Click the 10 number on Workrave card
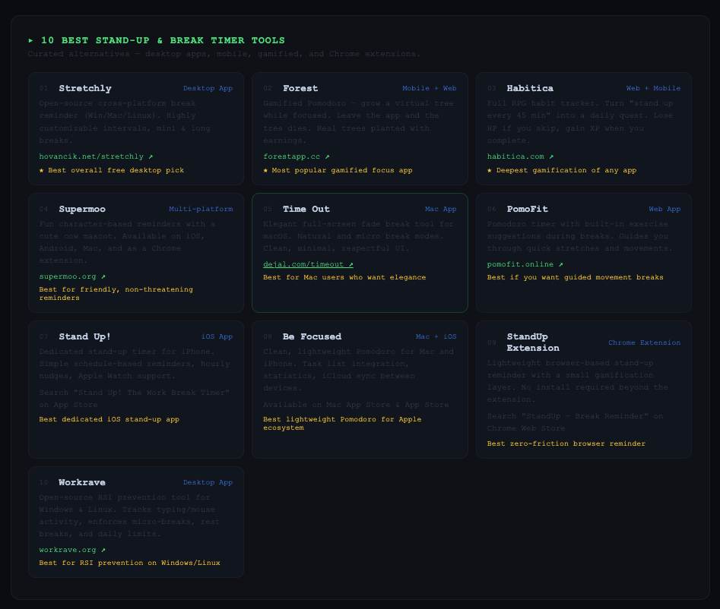The width and height of the screenshot is (720, 609). coord(43,482)
